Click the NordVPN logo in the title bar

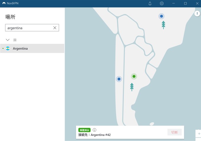[4, 4]
